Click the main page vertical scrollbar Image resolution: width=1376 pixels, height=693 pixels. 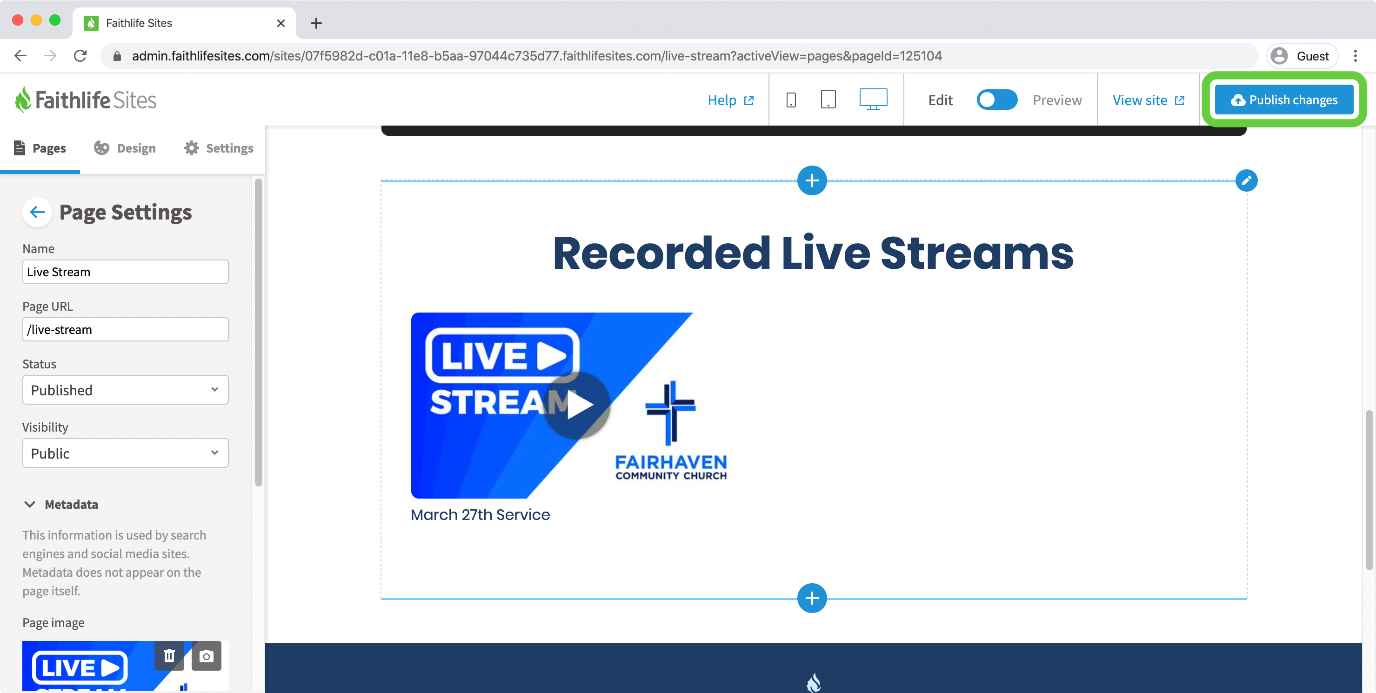(x=1369, y=490)
